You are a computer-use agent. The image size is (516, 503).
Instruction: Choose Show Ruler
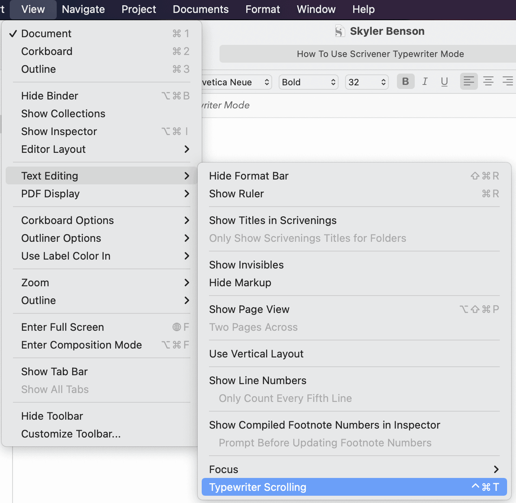click(354, 194)
